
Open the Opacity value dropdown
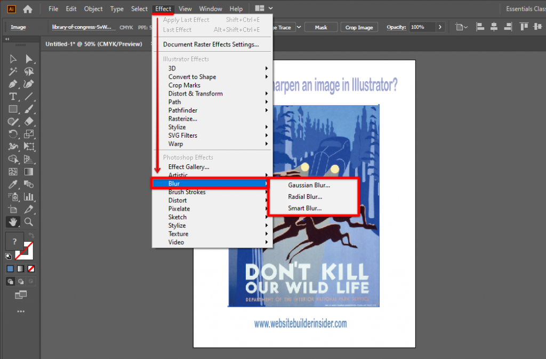[x=440, y=27]
